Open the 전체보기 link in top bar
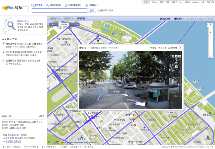This screenshot has width=215, height=149. 210,2
